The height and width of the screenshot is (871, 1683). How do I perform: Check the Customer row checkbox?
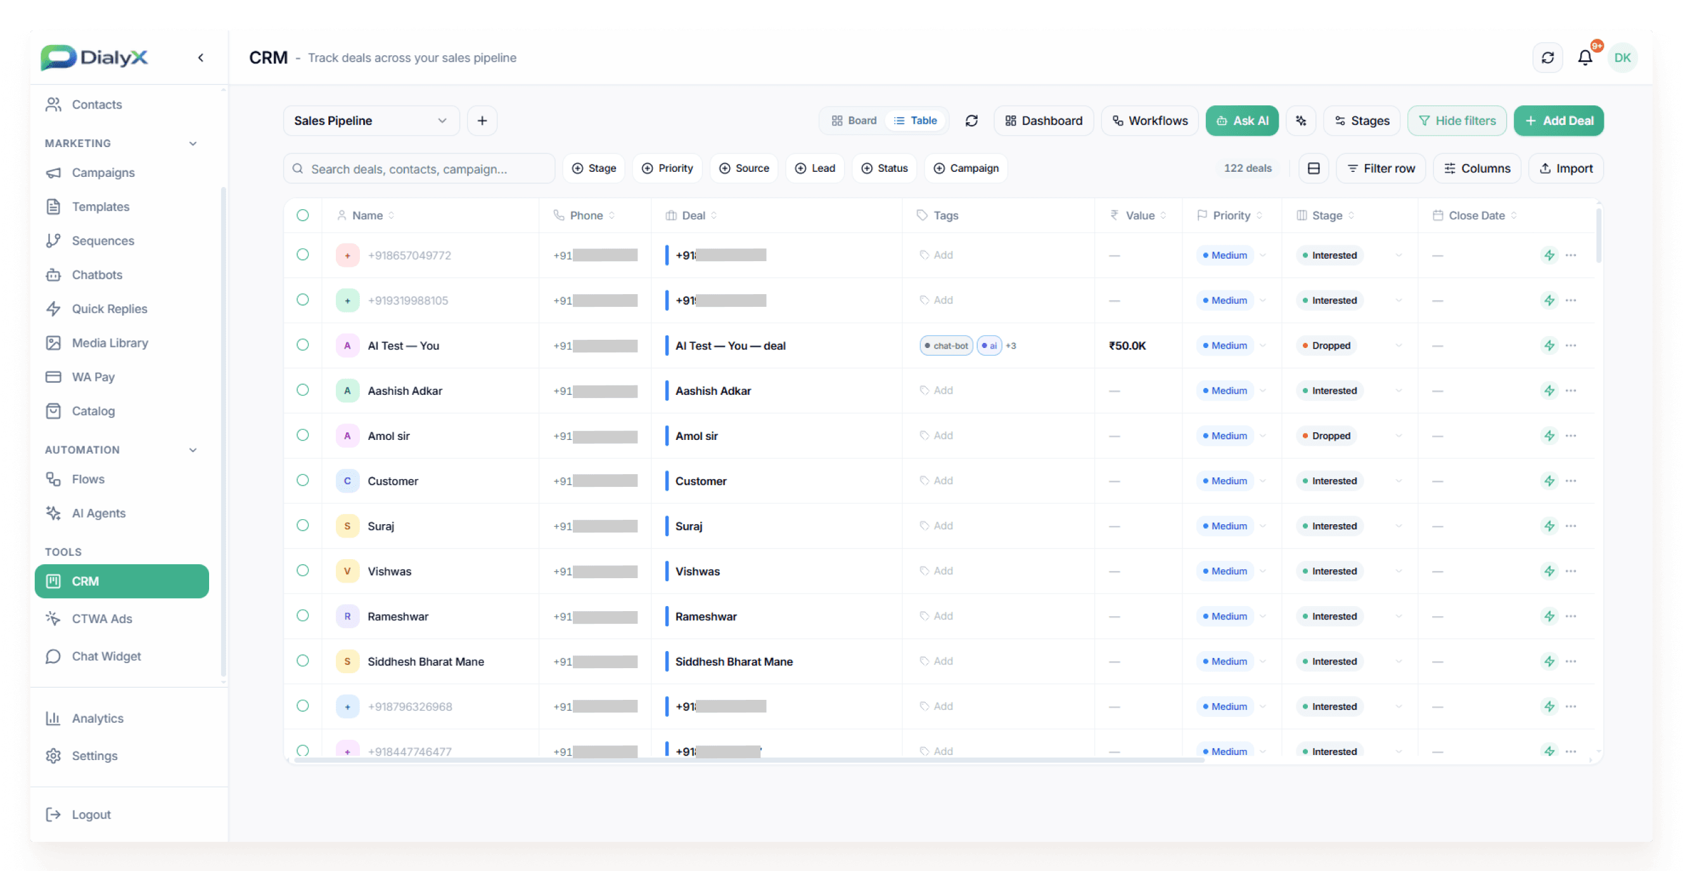point(302,481)
